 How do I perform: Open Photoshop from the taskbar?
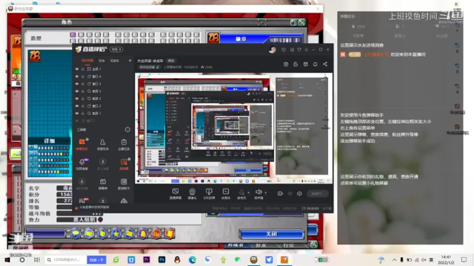pos(162,259)
